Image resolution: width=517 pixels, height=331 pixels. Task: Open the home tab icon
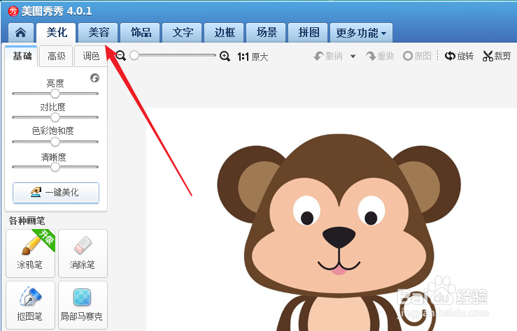click(x=21, y=33)
